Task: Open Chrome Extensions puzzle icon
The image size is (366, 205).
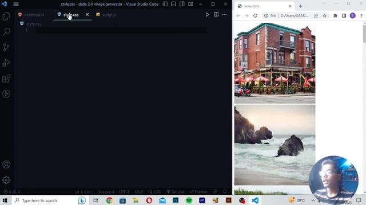Action: 335,15
